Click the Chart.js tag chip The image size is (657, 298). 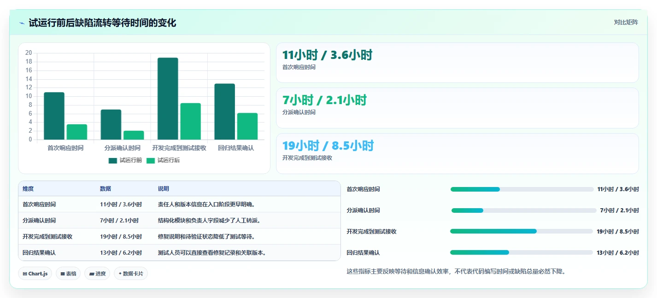tap(35, 274)
